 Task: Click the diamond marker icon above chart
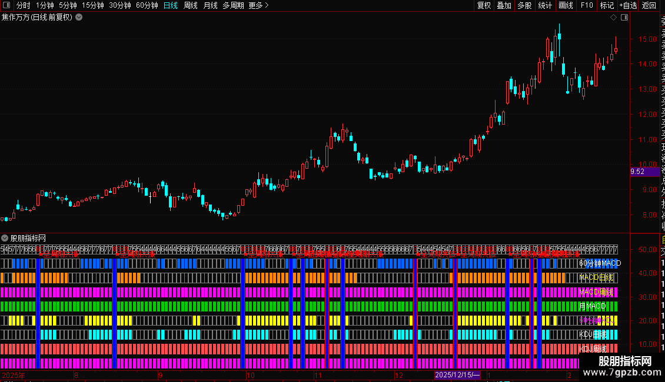(x=613, y=18)
